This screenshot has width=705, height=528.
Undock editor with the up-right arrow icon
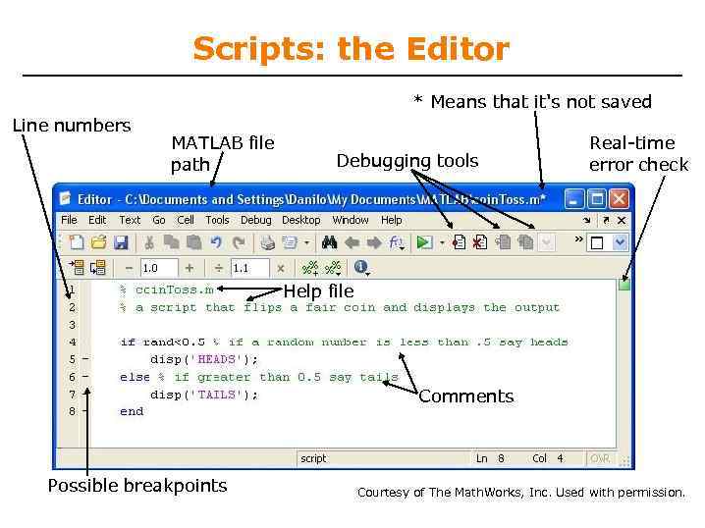[606, 220]
